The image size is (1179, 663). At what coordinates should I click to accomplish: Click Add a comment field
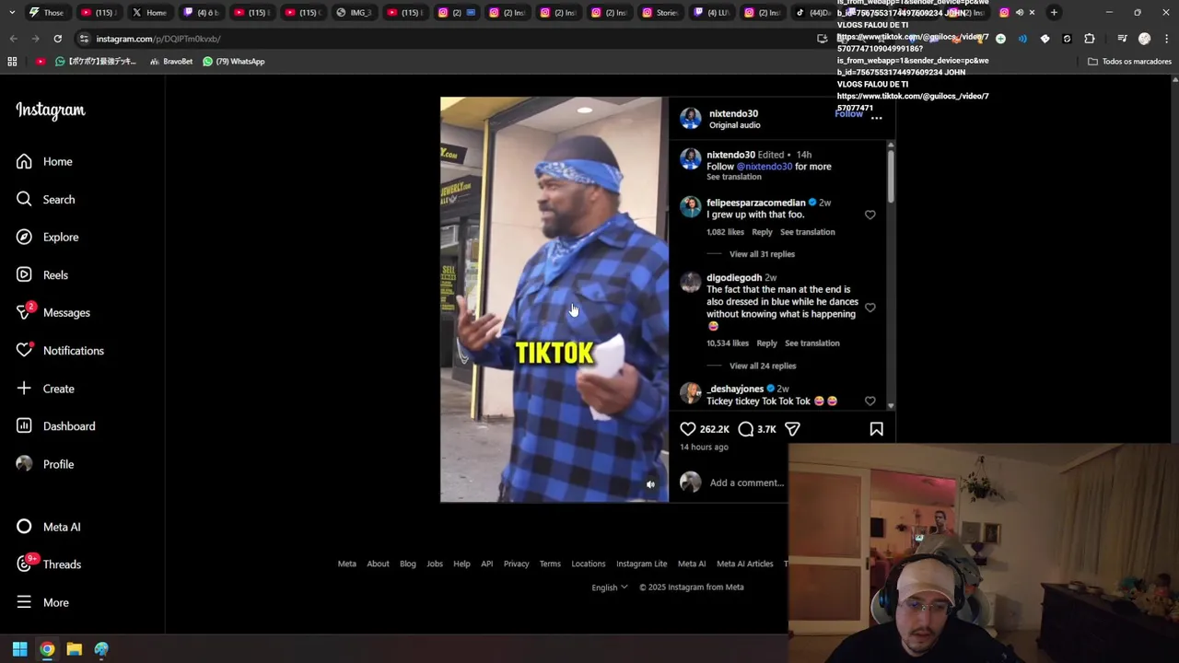coord(746,483)
